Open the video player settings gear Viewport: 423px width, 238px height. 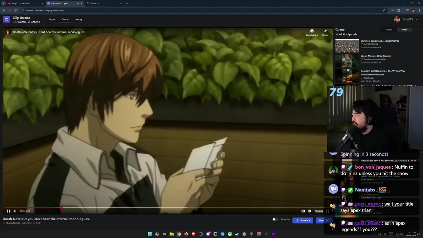coord(310,211)
